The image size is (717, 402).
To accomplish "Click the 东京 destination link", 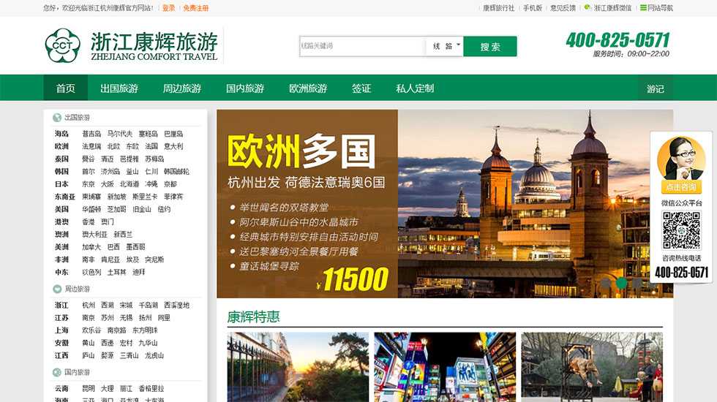I will (89, 184).
